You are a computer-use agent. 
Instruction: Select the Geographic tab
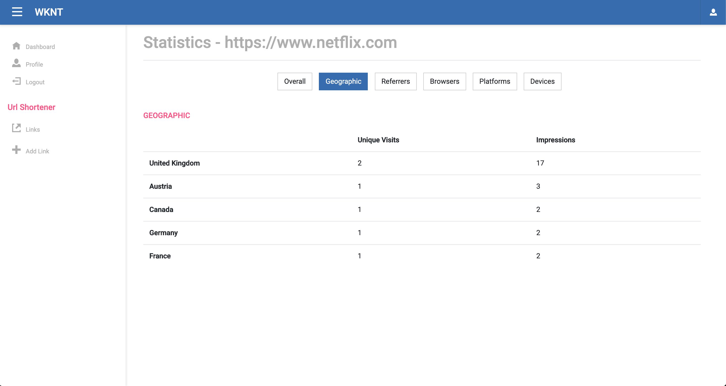point(343,81)
